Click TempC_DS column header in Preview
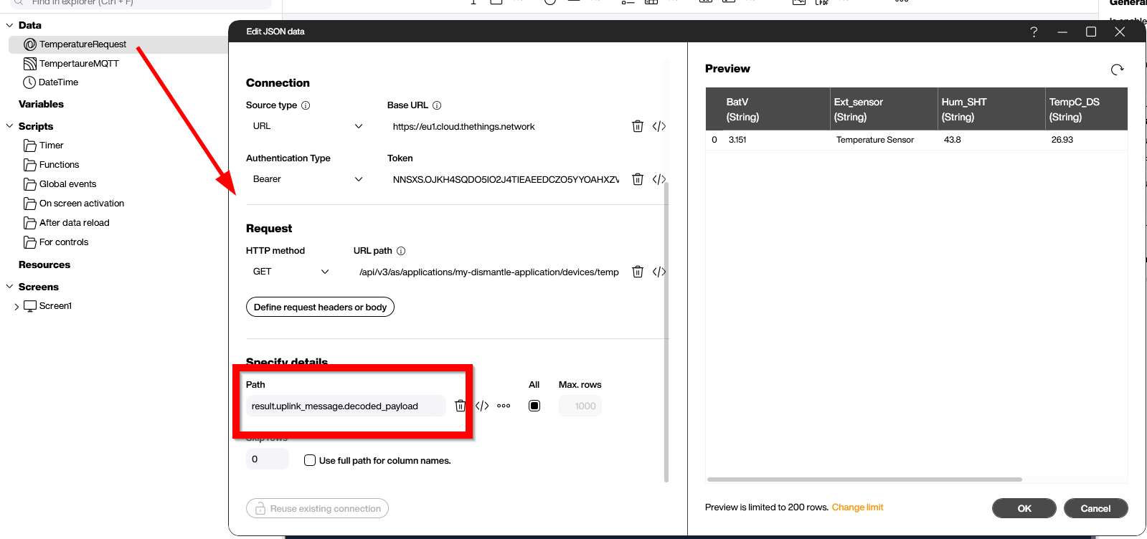The image size is (1147, 539). (1087, 109)
